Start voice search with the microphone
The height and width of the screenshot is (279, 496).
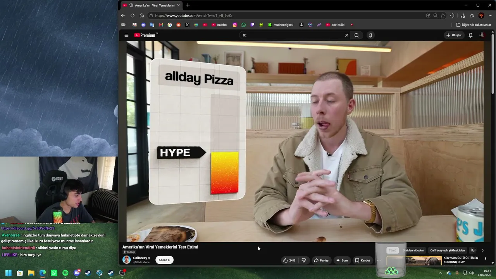370,35
